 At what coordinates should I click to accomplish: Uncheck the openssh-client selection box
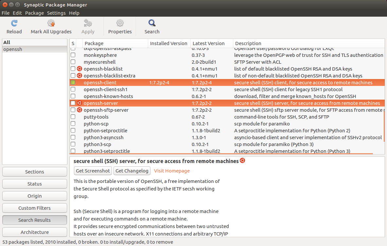tap(73, 82)
